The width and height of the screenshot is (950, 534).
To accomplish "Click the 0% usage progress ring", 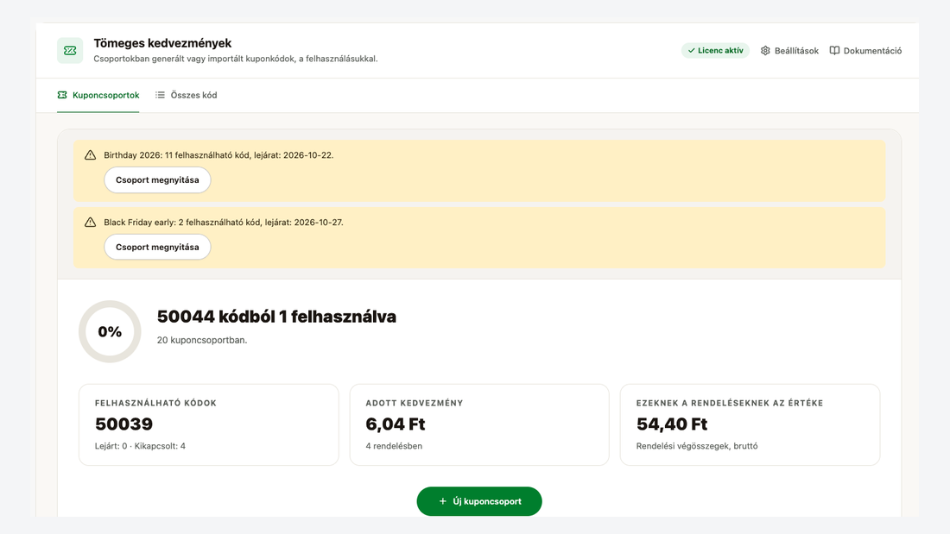I will (x=110, y=332).
